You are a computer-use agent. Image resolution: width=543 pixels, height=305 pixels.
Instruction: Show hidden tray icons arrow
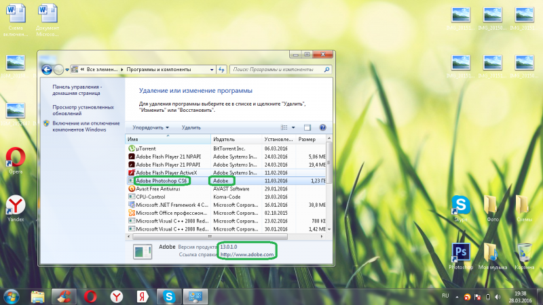(x=457, y=297)
